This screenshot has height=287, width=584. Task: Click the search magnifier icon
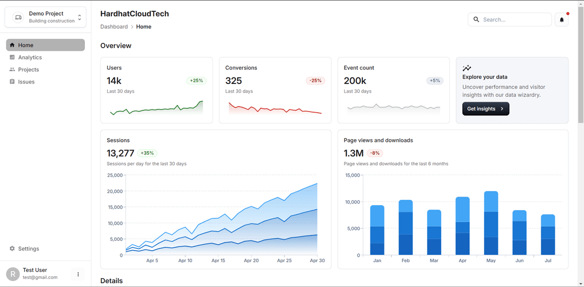(476, 19)
